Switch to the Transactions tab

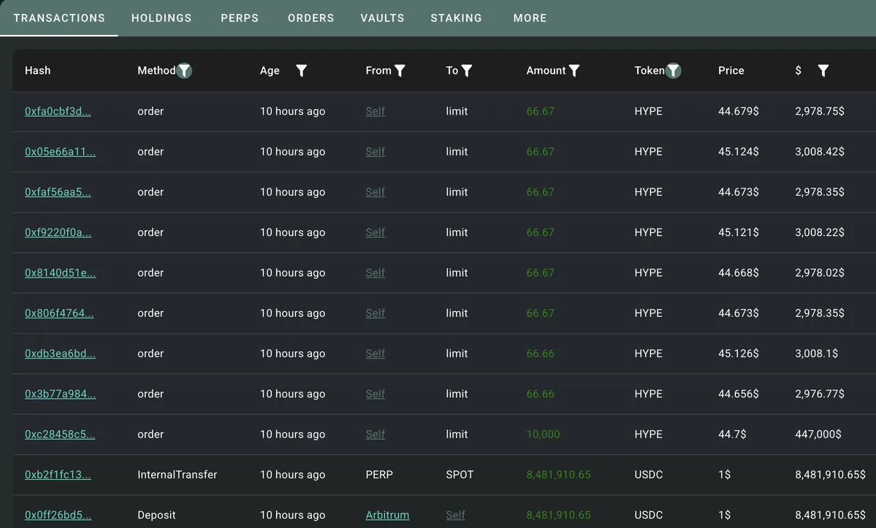[59, 18]
